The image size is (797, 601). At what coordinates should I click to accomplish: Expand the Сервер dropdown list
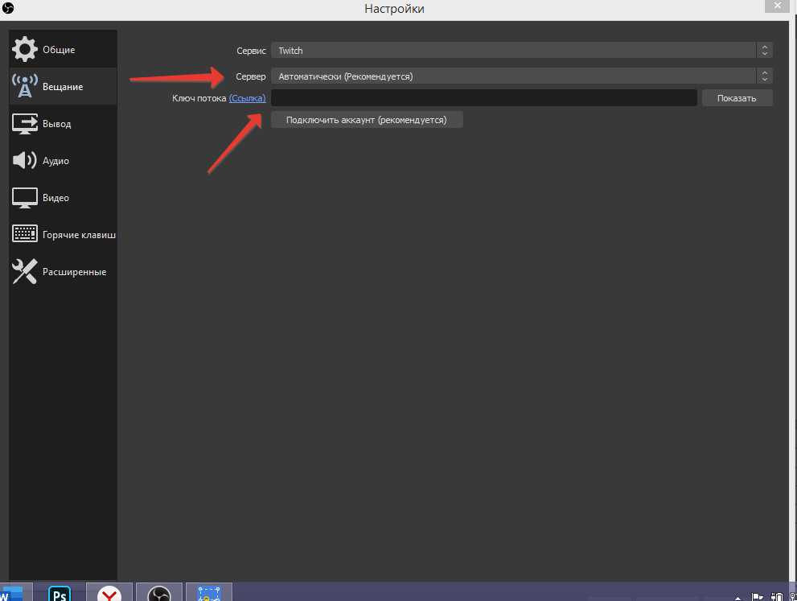pyautogui.click(x=515, y=76)
